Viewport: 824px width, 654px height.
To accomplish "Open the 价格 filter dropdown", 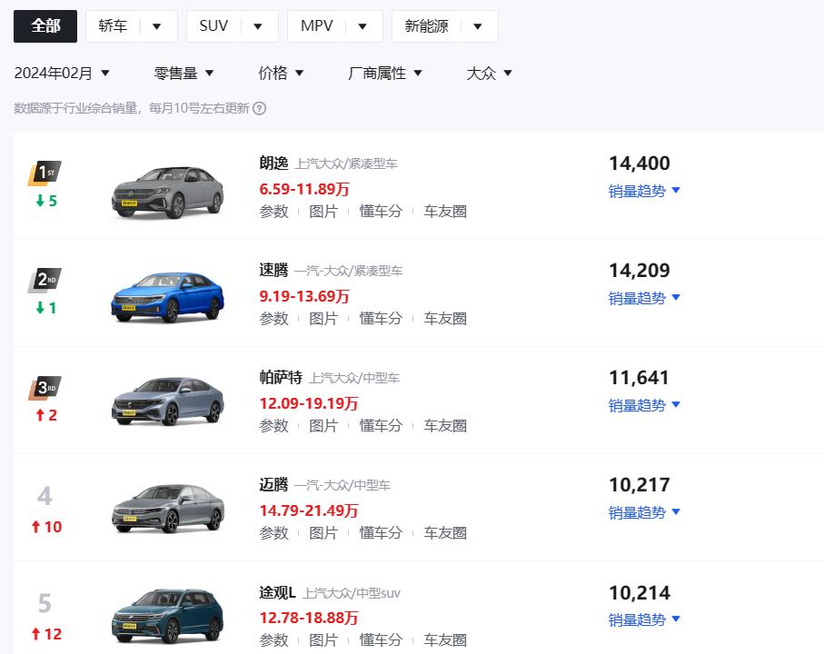I will 281,73.
